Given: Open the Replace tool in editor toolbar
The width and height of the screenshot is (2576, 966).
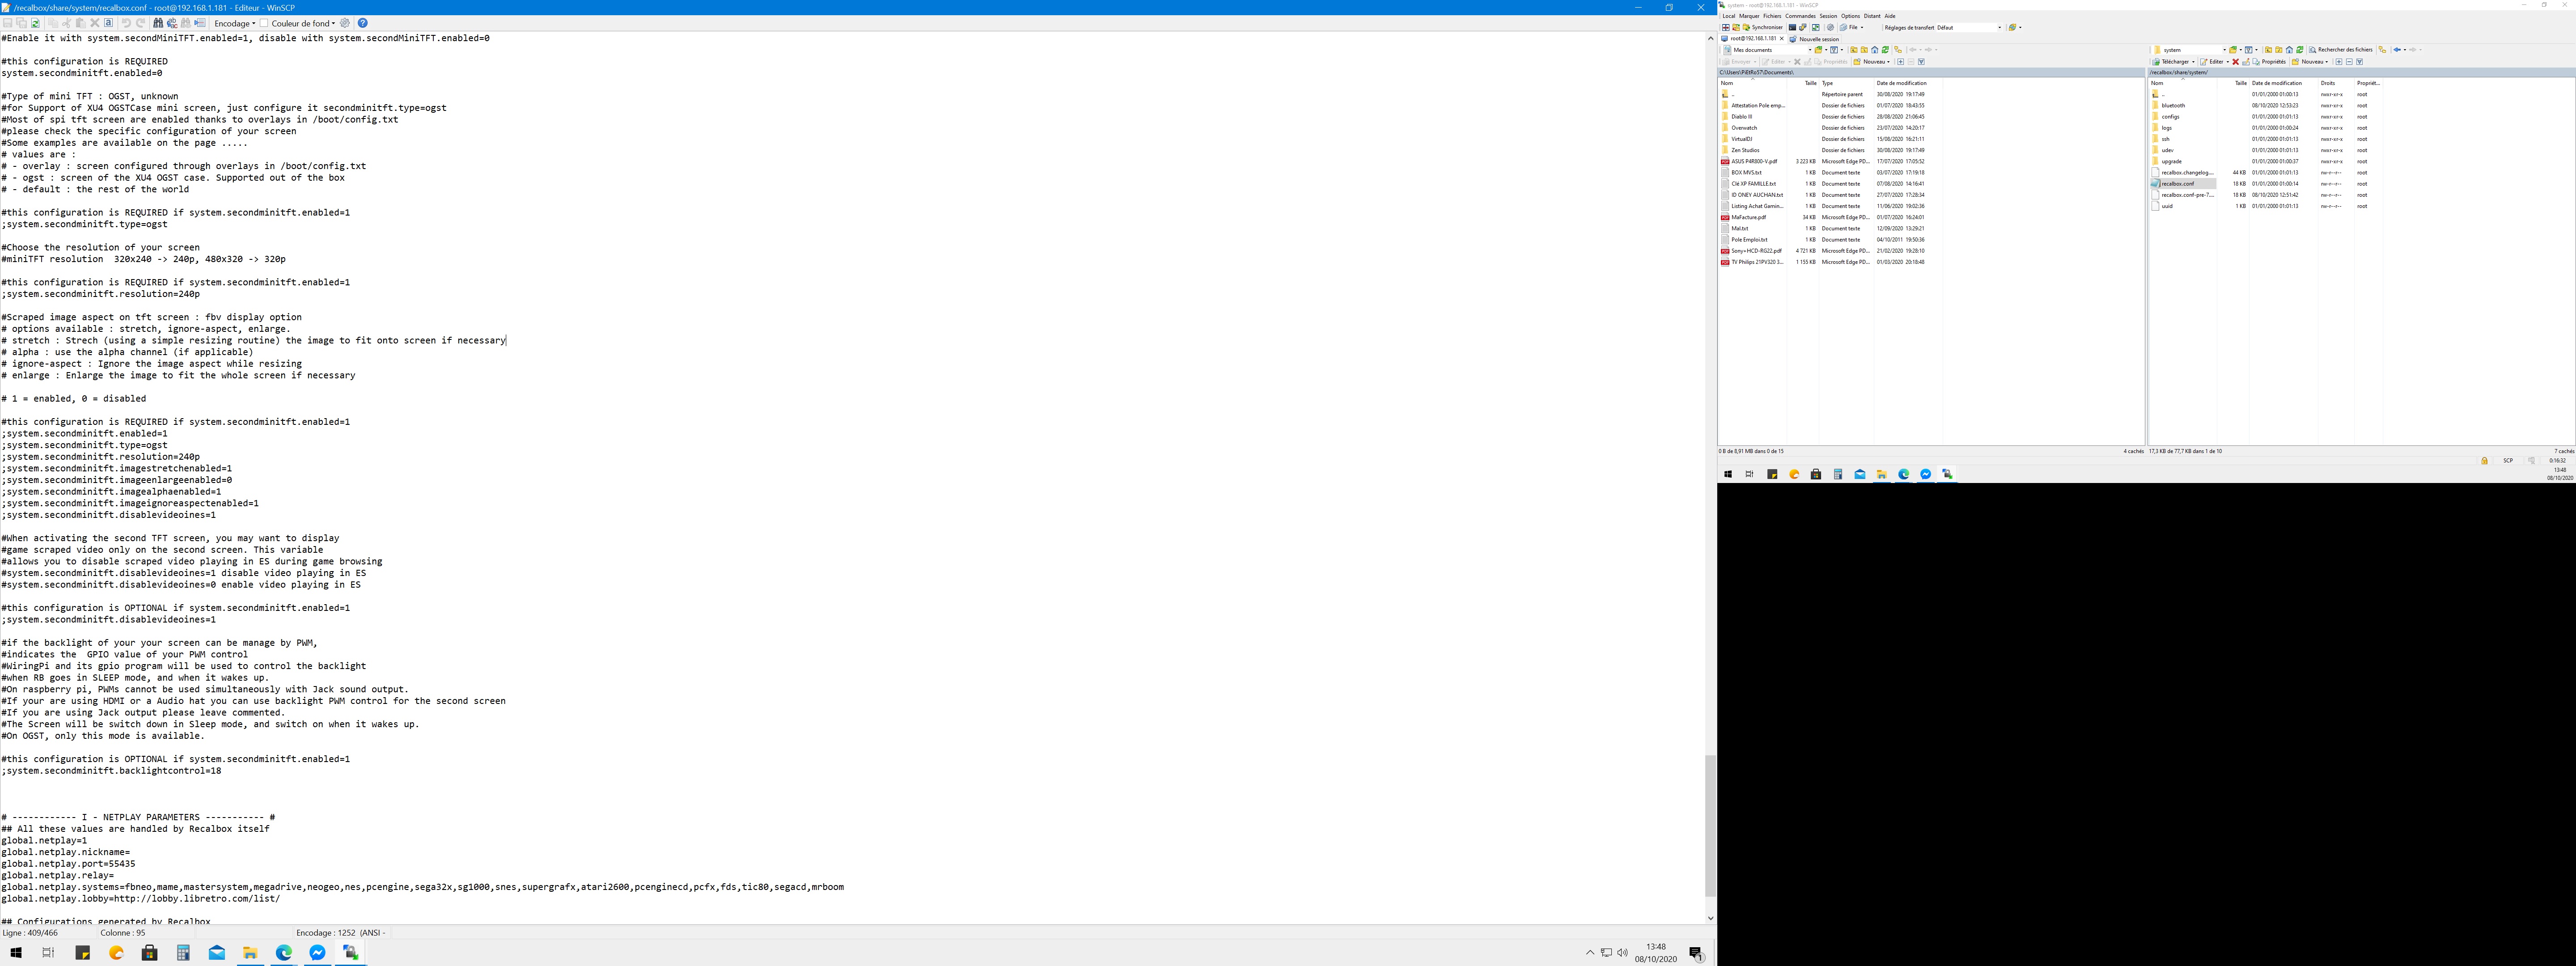Looking at the screenshot, I should [x=172, y=23].
